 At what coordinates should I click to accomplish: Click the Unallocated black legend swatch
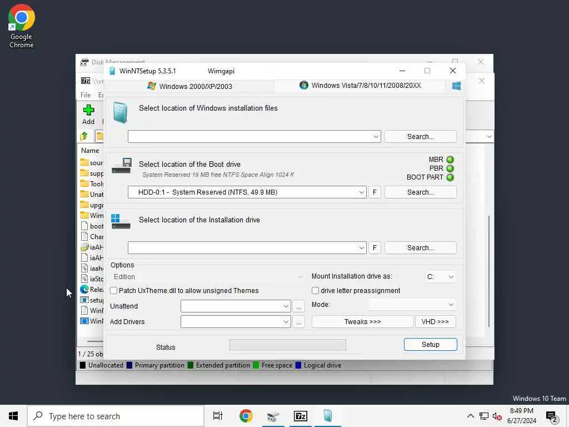83,365
